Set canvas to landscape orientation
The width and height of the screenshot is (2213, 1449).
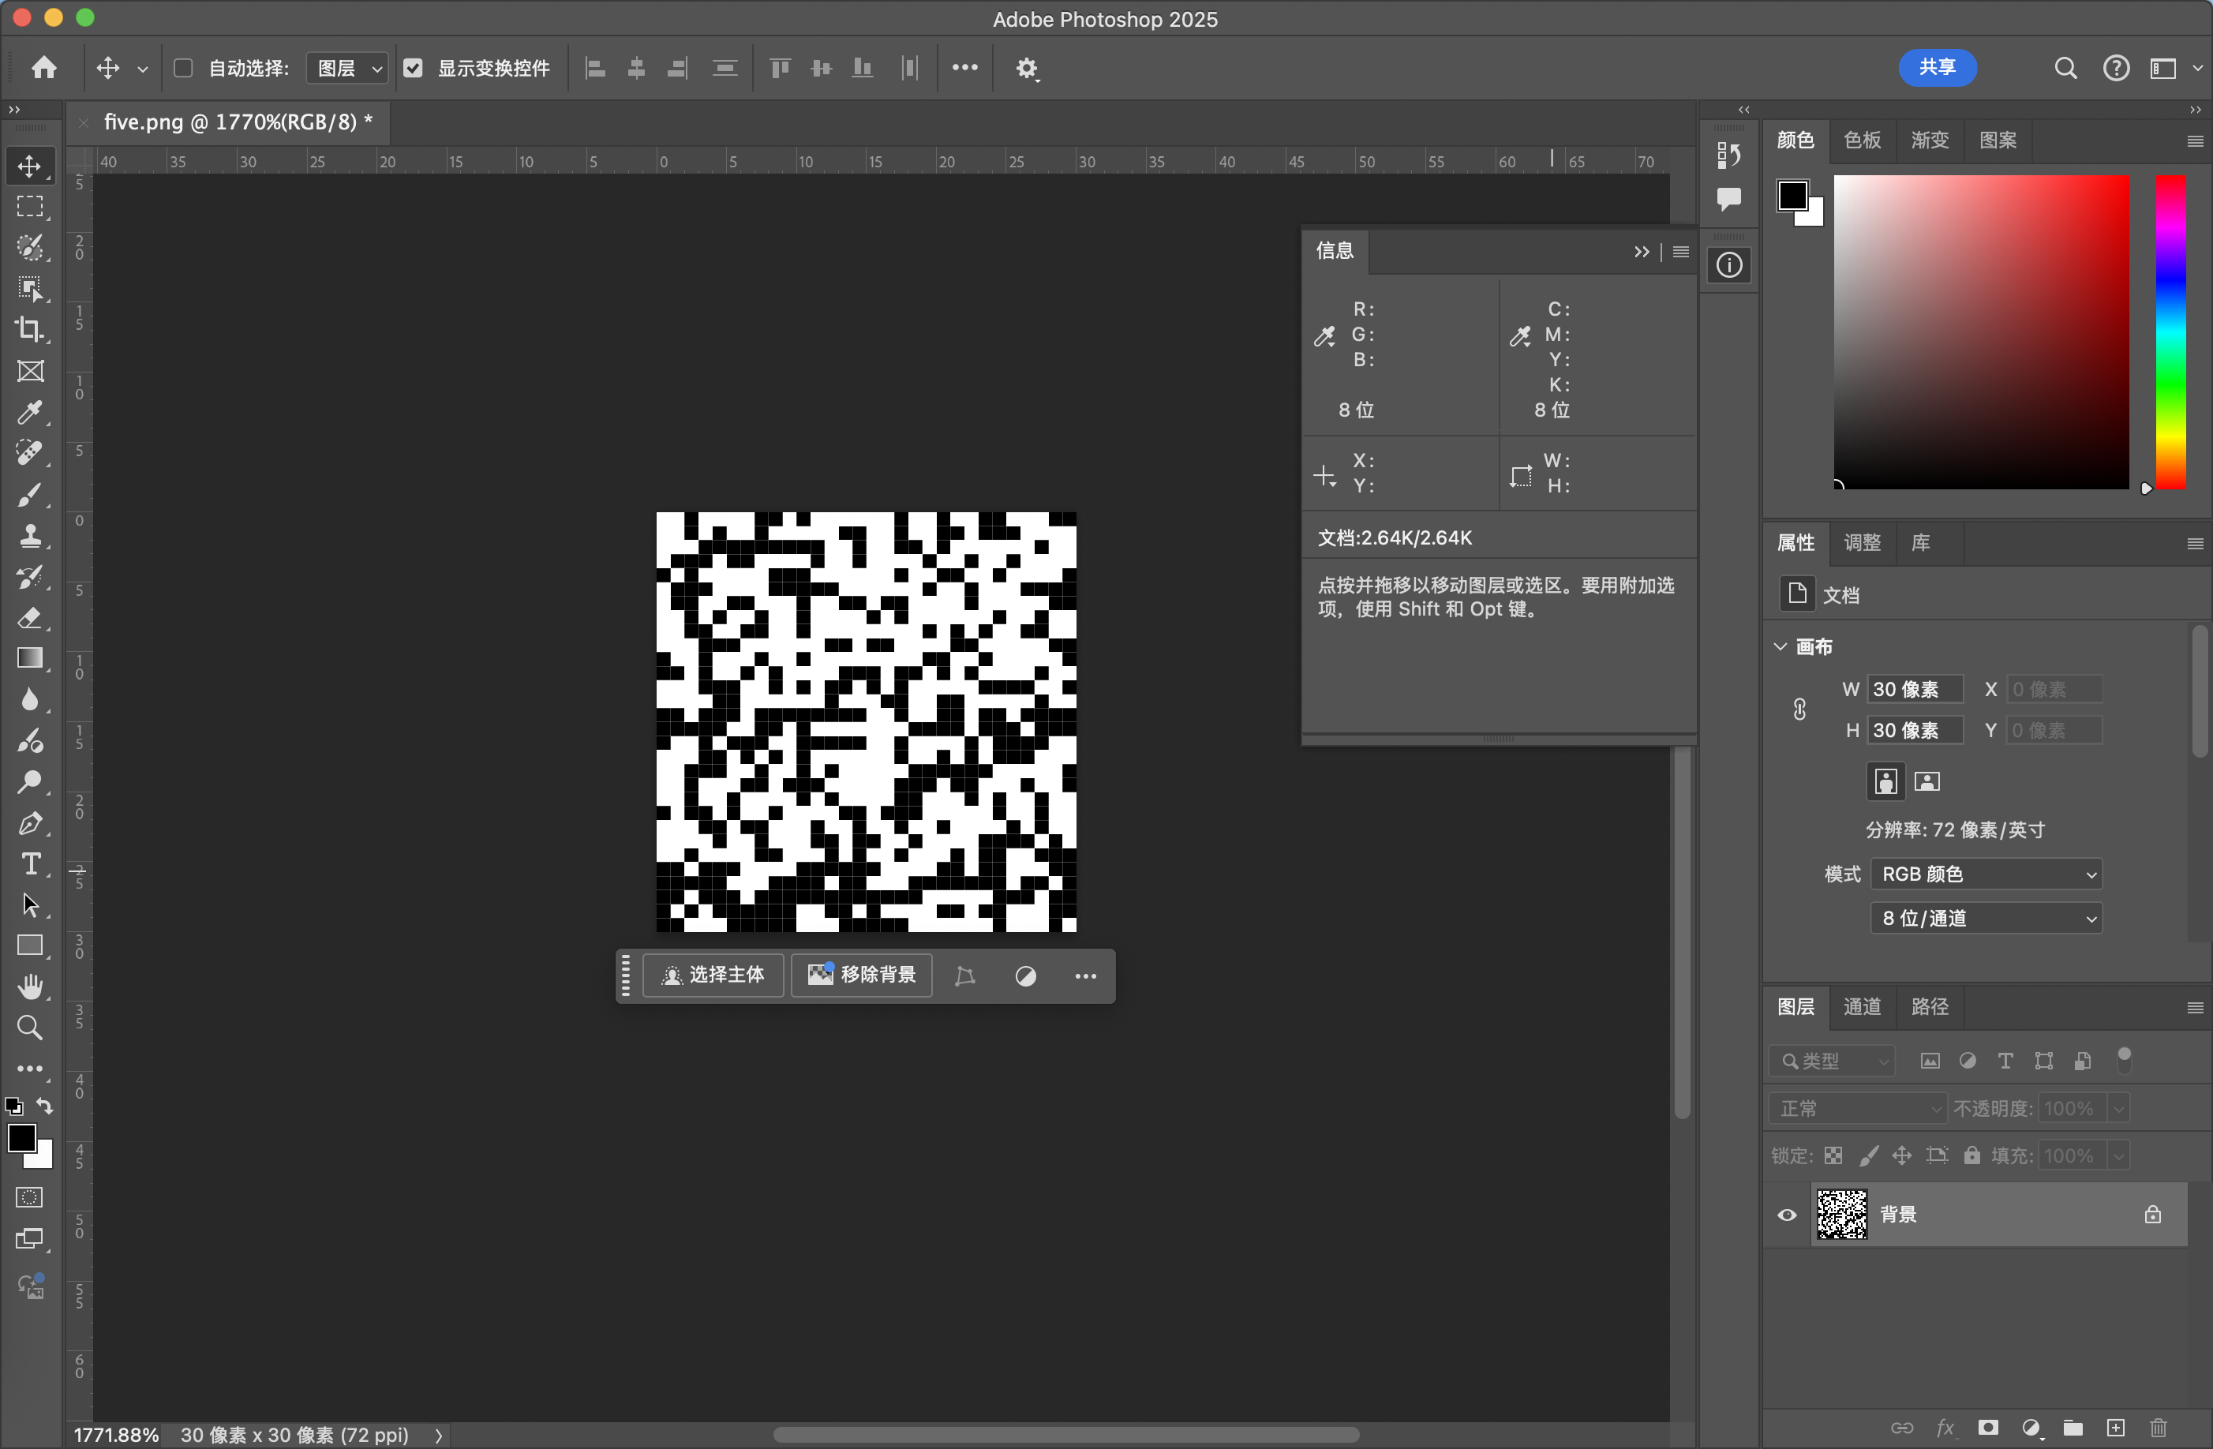click(x=1927, y=782)
